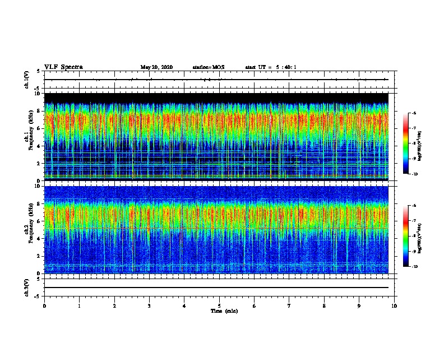The height and width of the screenshot is (343, 444).
Task: Click the ch.2 frequency tick label "8"
Action: 39,204
